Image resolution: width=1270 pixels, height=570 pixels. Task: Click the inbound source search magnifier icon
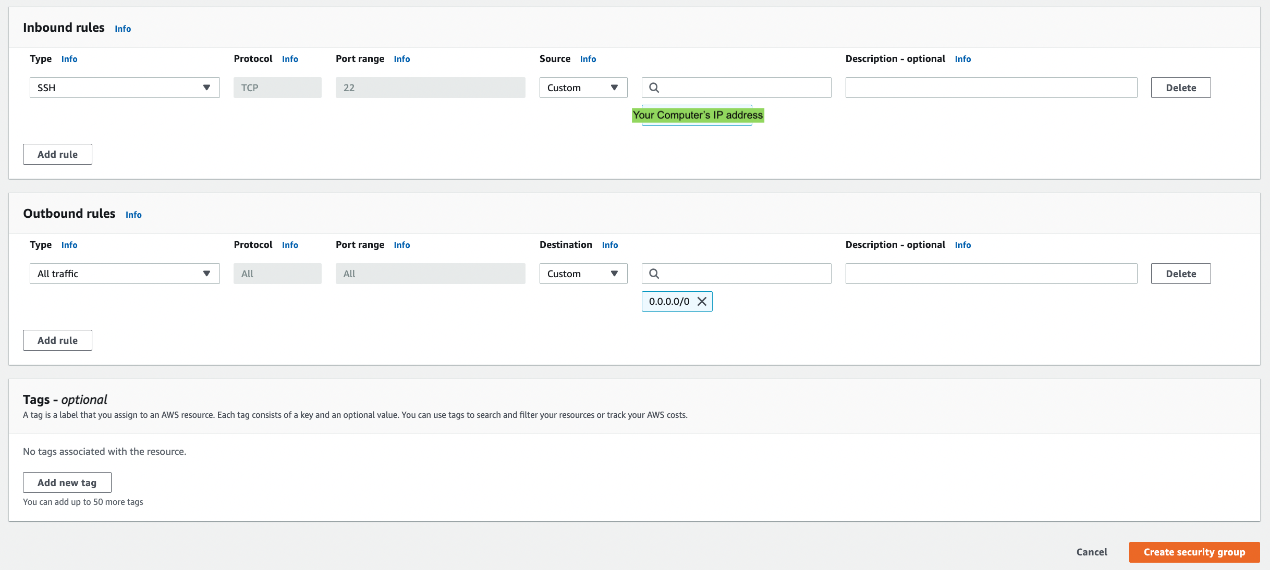(654, 88)
